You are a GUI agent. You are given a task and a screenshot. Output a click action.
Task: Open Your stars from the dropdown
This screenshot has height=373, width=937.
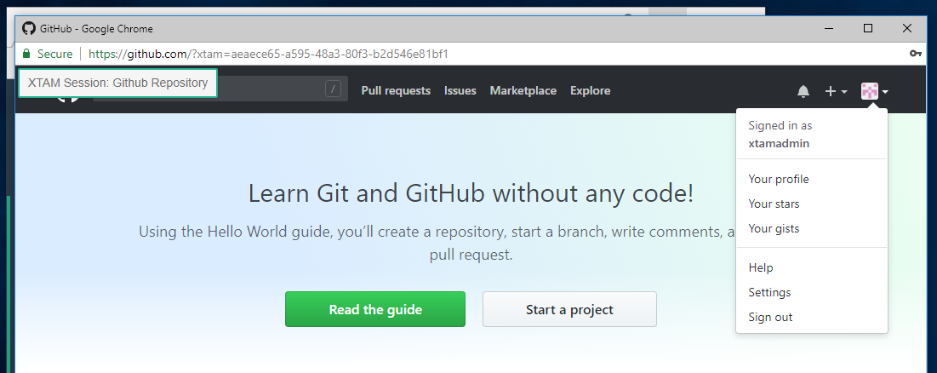(774, 204)
